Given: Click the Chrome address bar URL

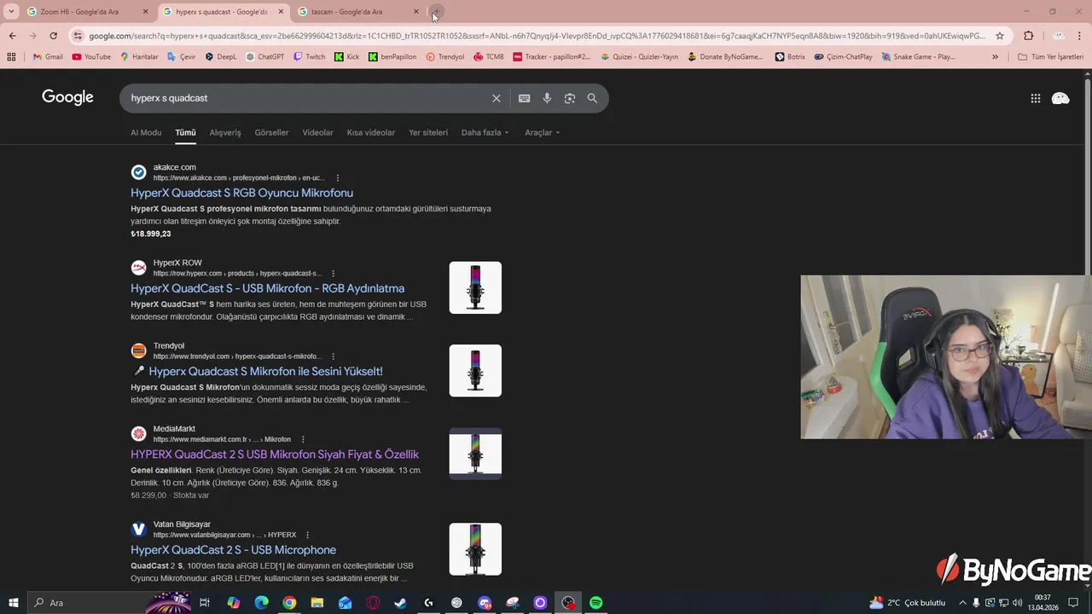Looking at the screenshot, I should click(x=537, y=36).
